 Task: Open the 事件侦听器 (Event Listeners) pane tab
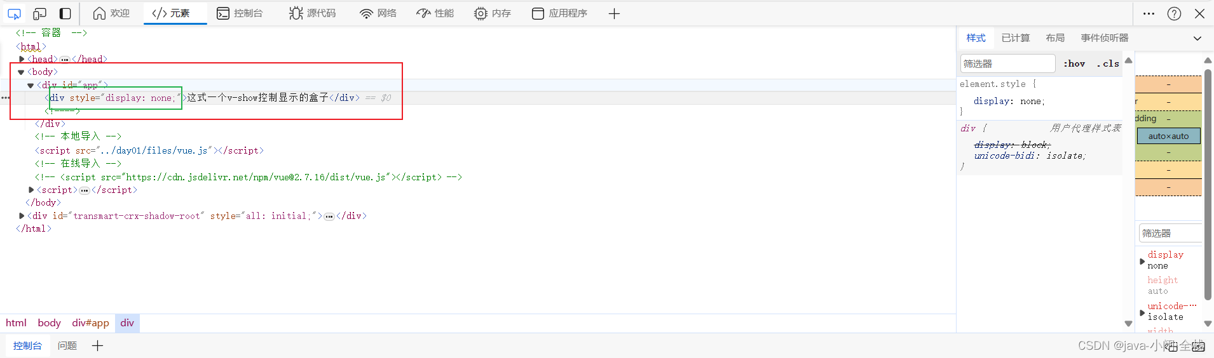(1105, 38)
